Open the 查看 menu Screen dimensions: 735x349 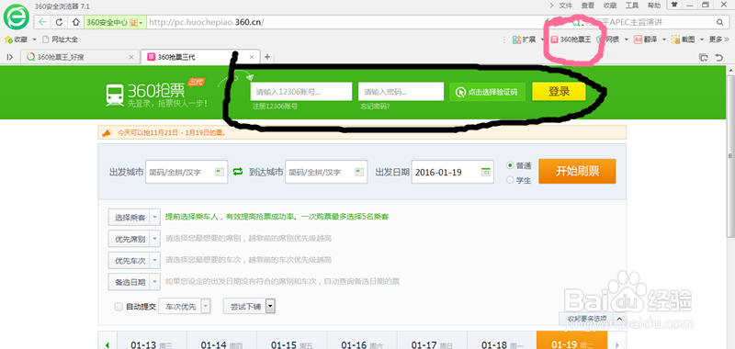[x=588, y=6]
